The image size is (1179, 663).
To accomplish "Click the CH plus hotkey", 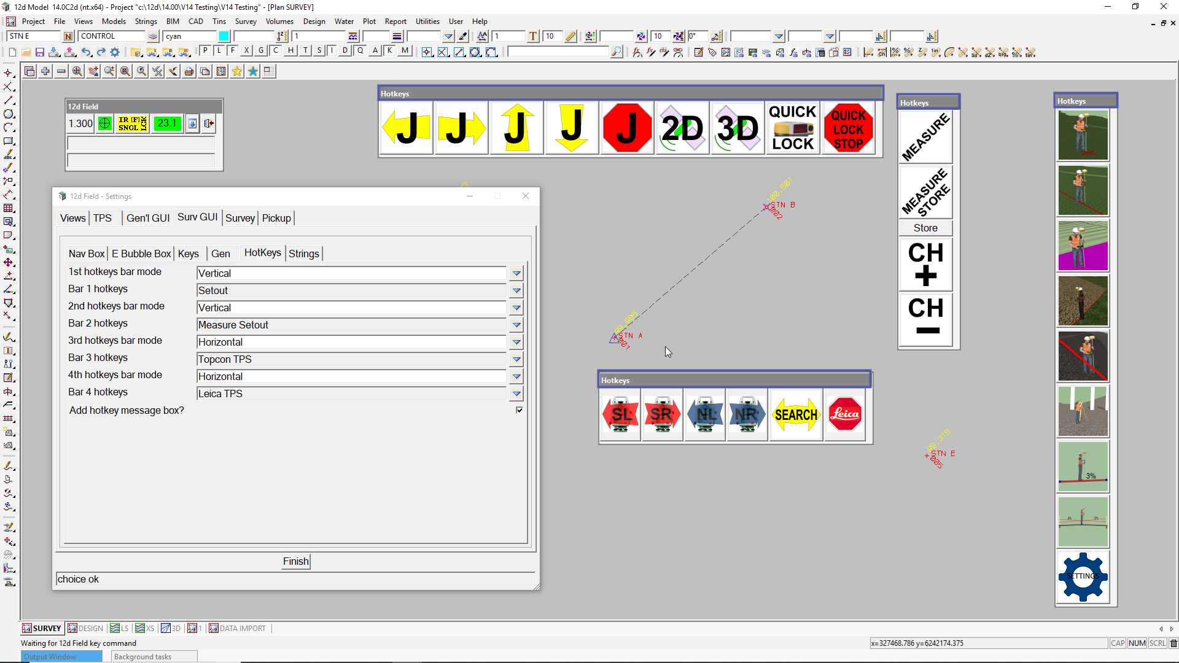I will coord(925,264).
